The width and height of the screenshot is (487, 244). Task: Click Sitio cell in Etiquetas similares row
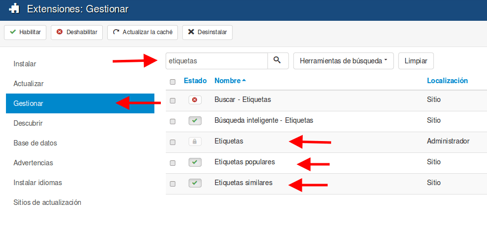(433, 182)
